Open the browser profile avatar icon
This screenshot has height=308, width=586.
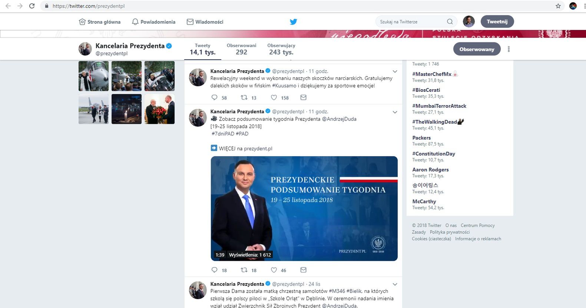pyautogui.click(x=573, y=6)
